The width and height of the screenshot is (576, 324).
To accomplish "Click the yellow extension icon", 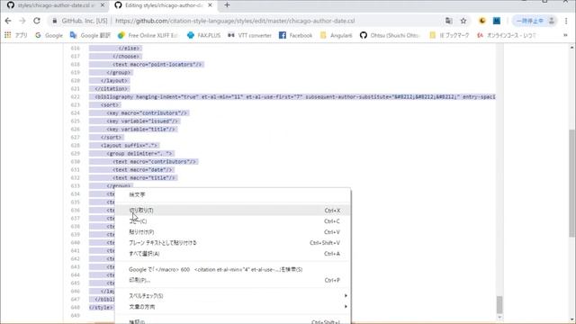I will (482, 21).
